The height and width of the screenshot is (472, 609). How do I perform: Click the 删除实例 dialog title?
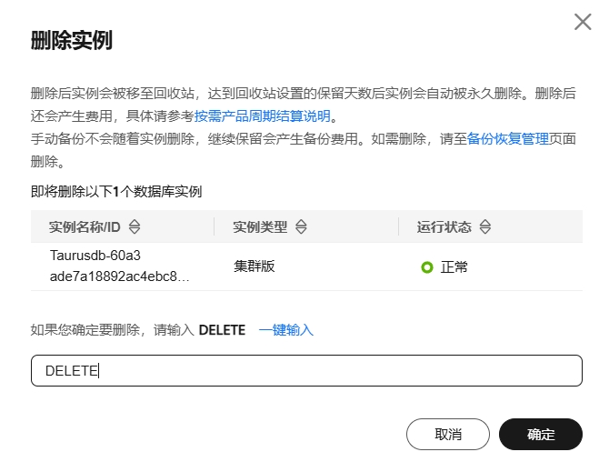(71, 40)
